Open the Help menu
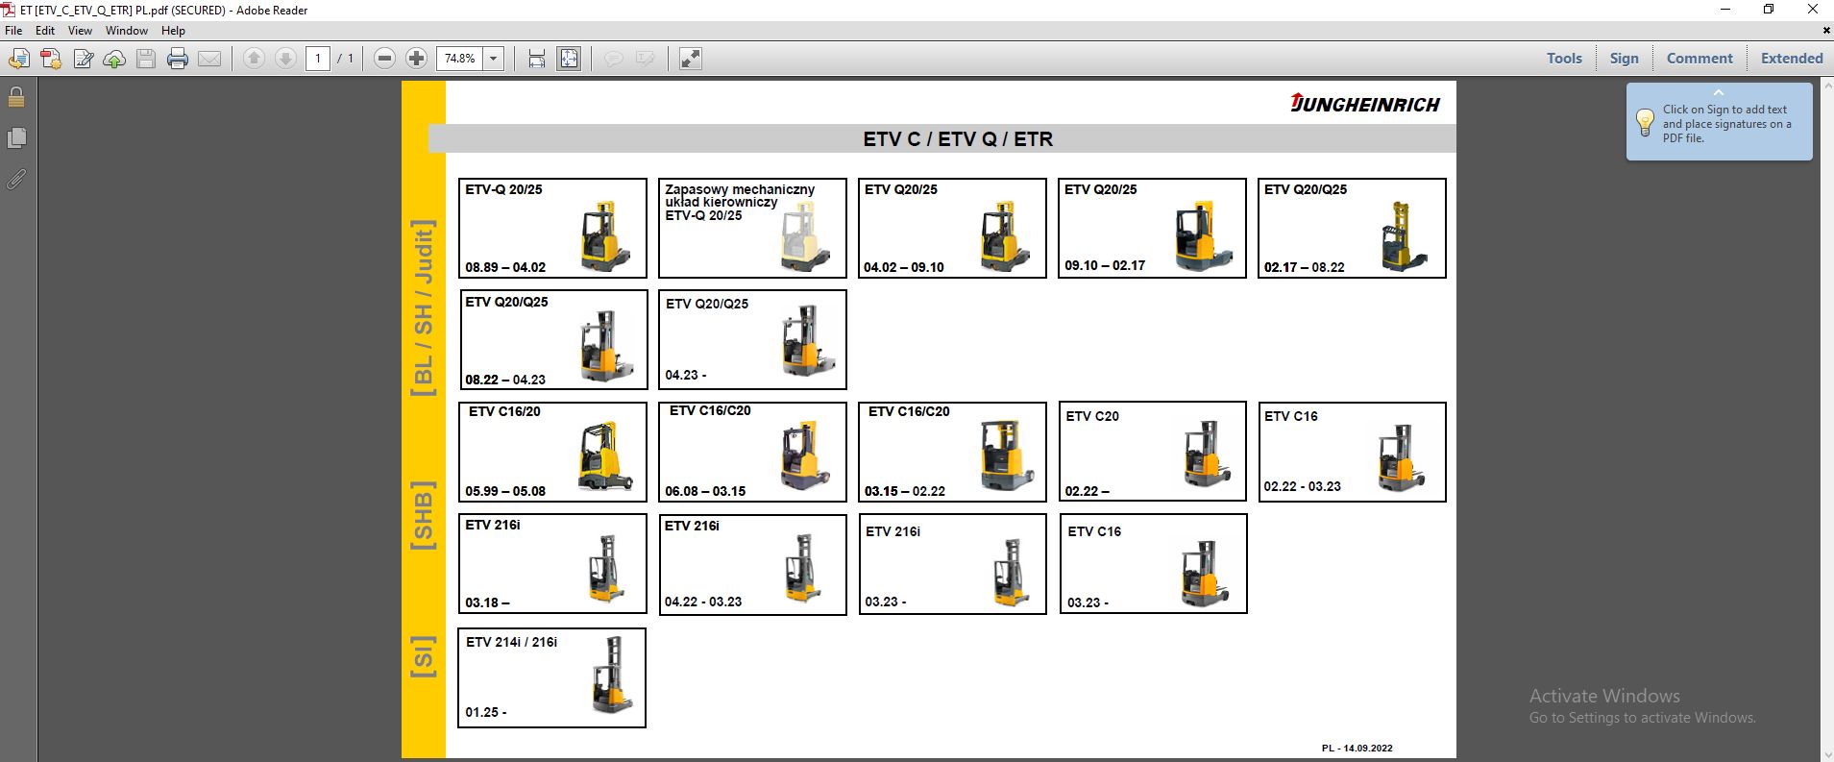1834x762 pixels. tap(173, 31)
